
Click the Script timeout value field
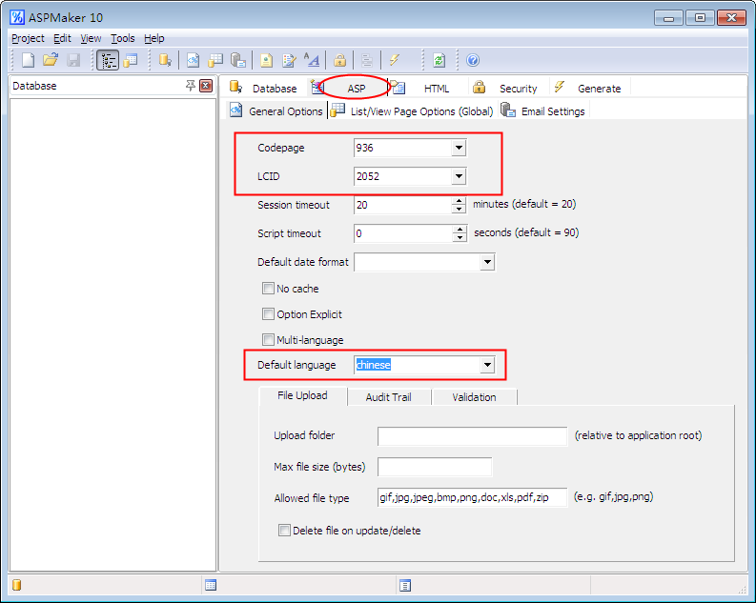pyautogui.click(x=403, y=233)
